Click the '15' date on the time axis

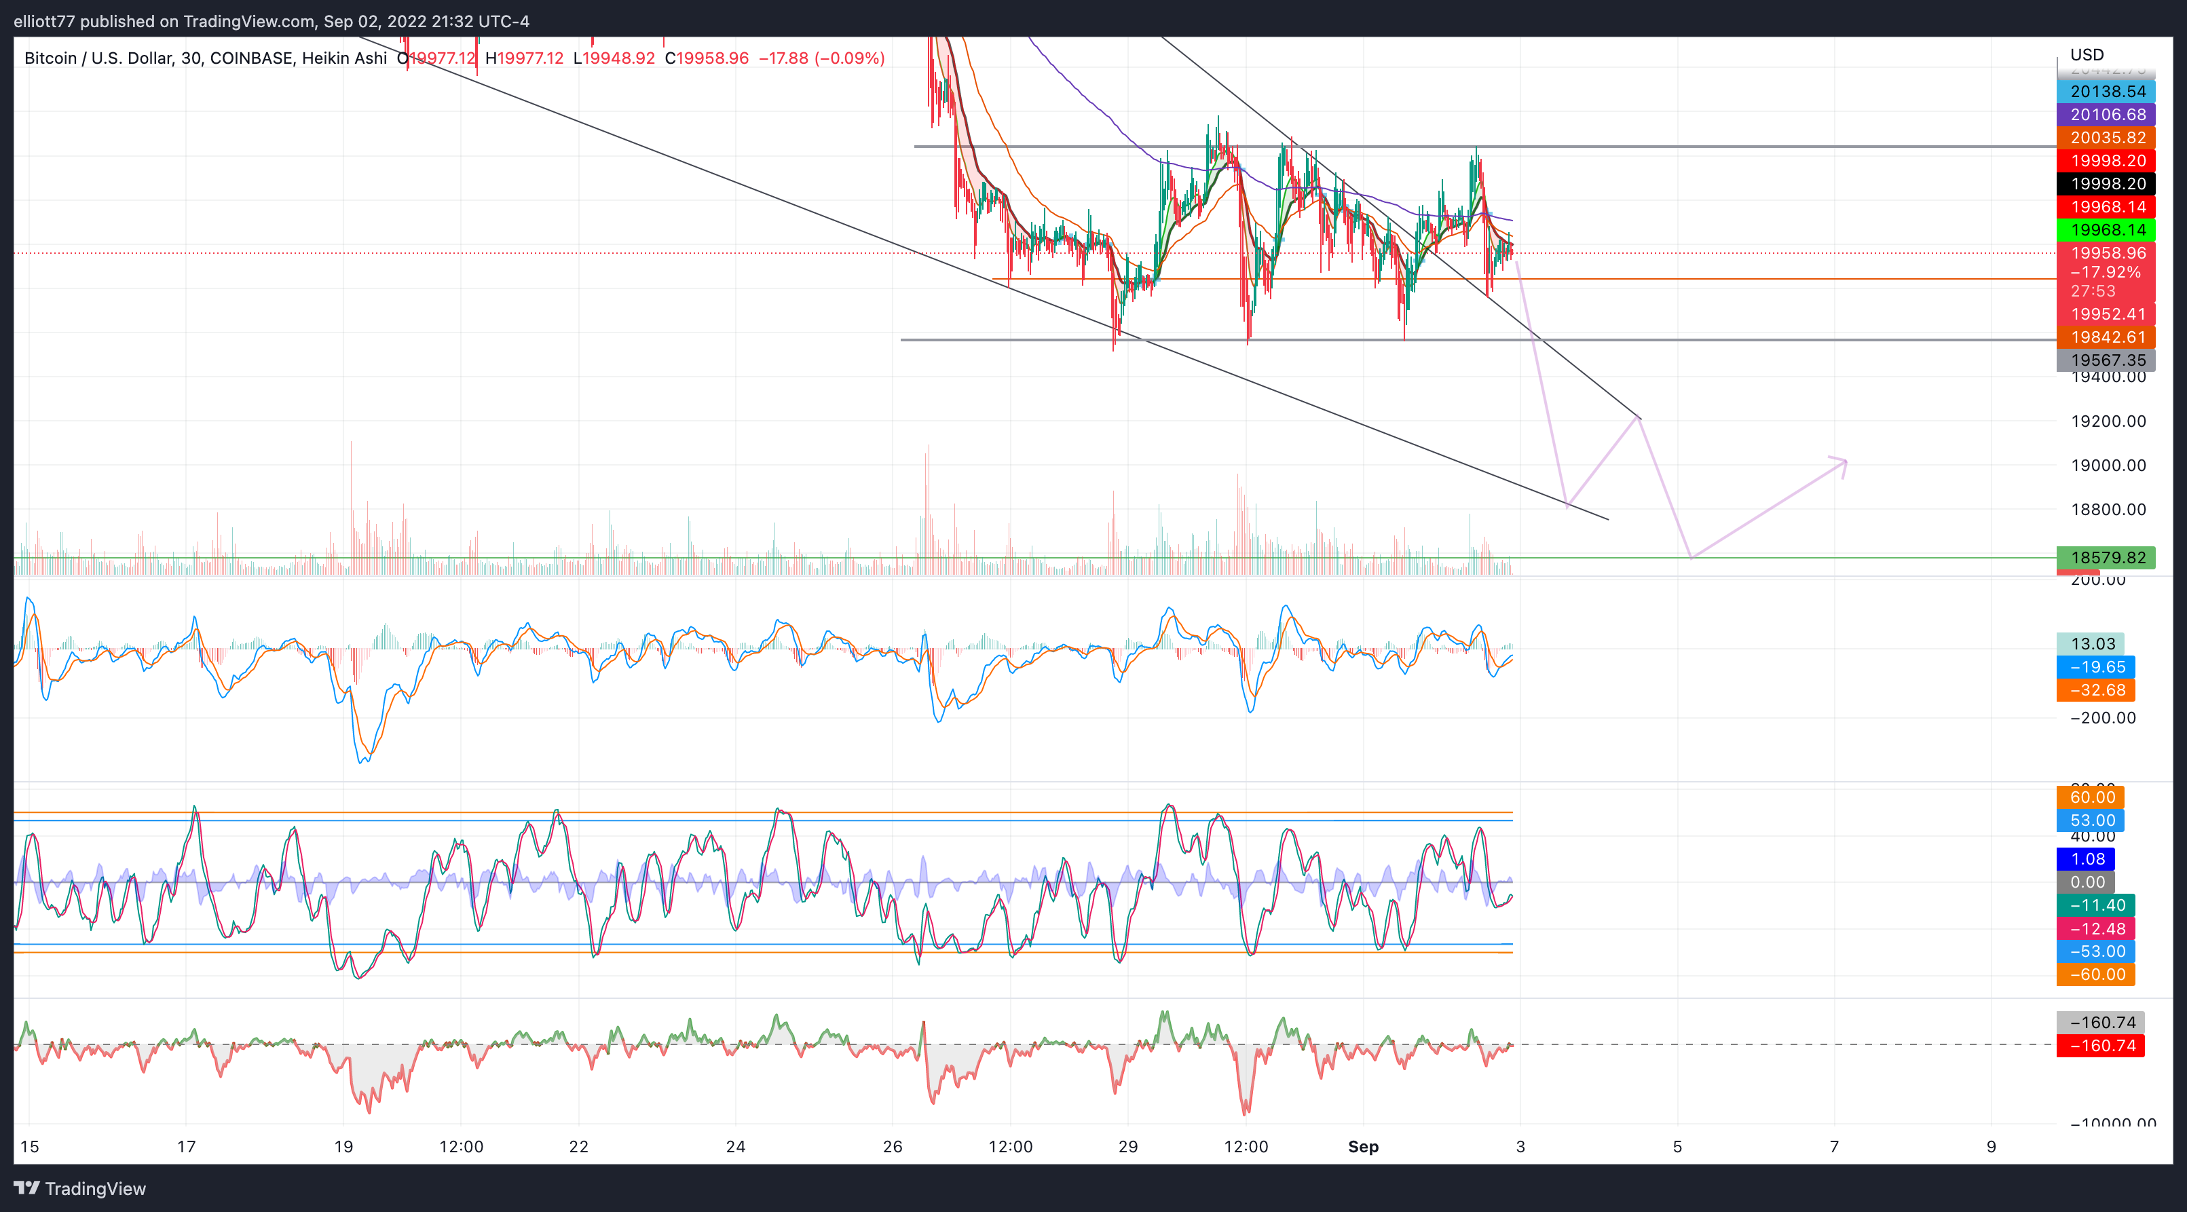[x=29, y=1147]
